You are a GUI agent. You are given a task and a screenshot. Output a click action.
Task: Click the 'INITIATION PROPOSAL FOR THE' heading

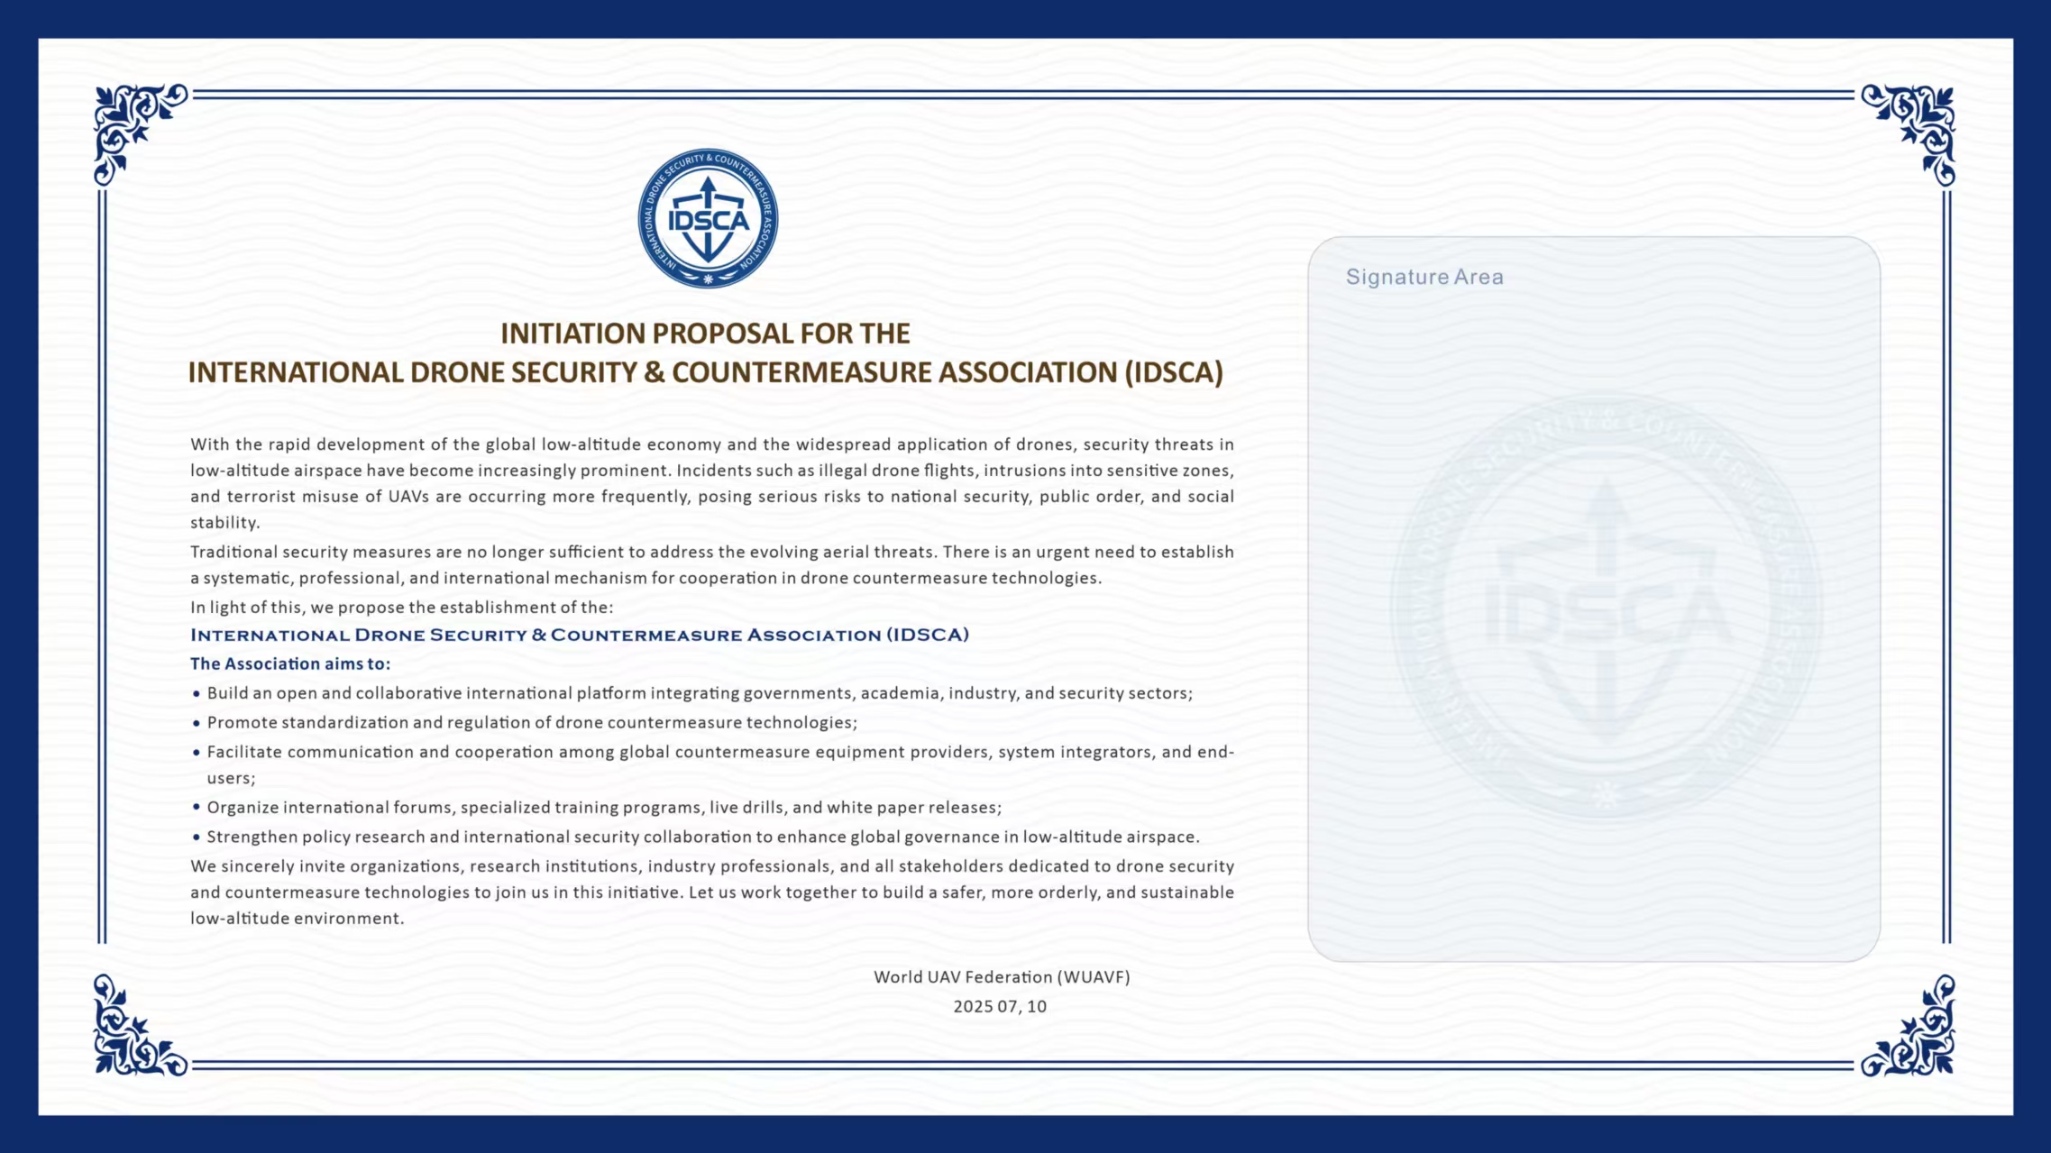pyautogui.click(x=705, y=334)
